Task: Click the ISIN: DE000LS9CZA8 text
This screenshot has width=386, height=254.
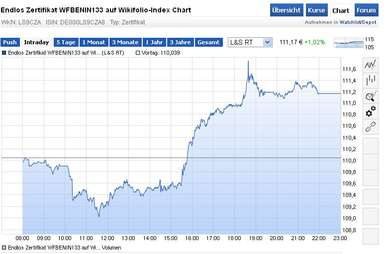Action: (x=75, y=22)
